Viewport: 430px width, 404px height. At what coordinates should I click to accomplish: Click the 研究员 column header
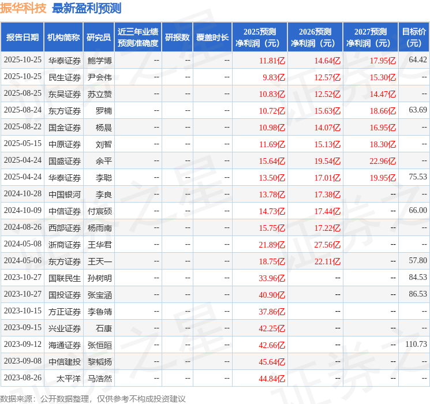(x=99, y=37)
